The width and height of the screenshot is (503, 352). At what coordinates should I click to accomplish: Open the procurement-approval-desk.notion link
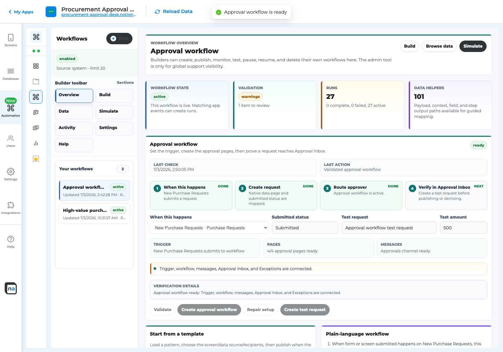pos(99,15)
